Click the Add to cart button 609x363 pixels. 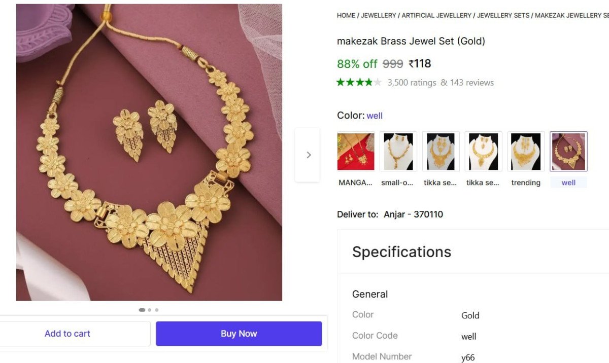pyautogui.click(x=67, y=334)
